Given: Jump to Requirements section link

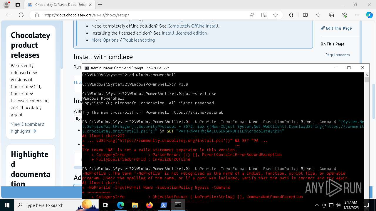Looking at the screenshot, I should coord(338,55).
